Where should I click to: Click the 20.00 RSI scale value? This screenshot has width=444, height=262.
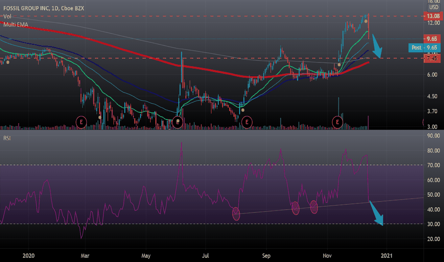[x=434, y=239]
